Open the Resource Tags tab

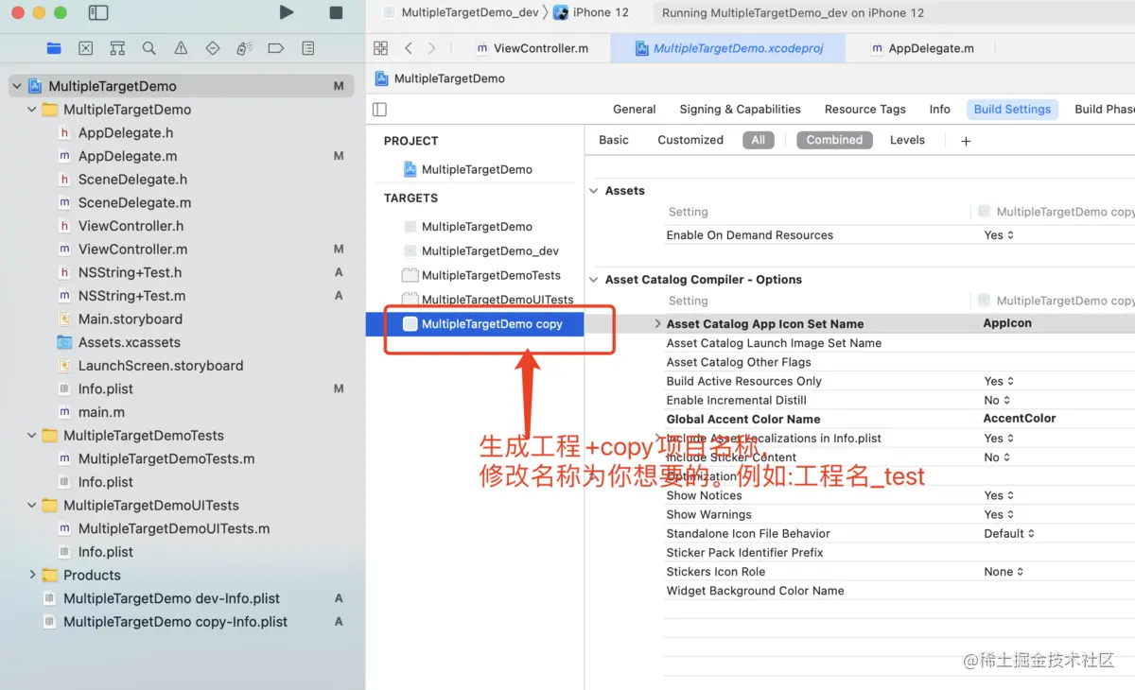click(864, 110)
